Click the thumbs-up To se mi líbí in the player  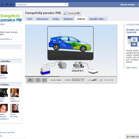(107, 80)
